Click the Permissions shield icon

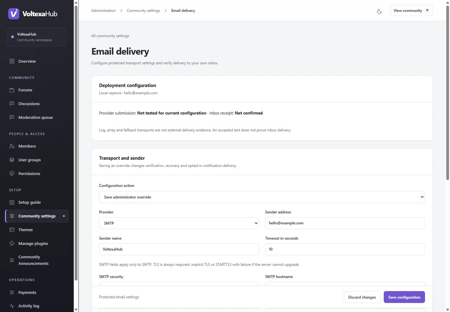[x=12, y=173]
